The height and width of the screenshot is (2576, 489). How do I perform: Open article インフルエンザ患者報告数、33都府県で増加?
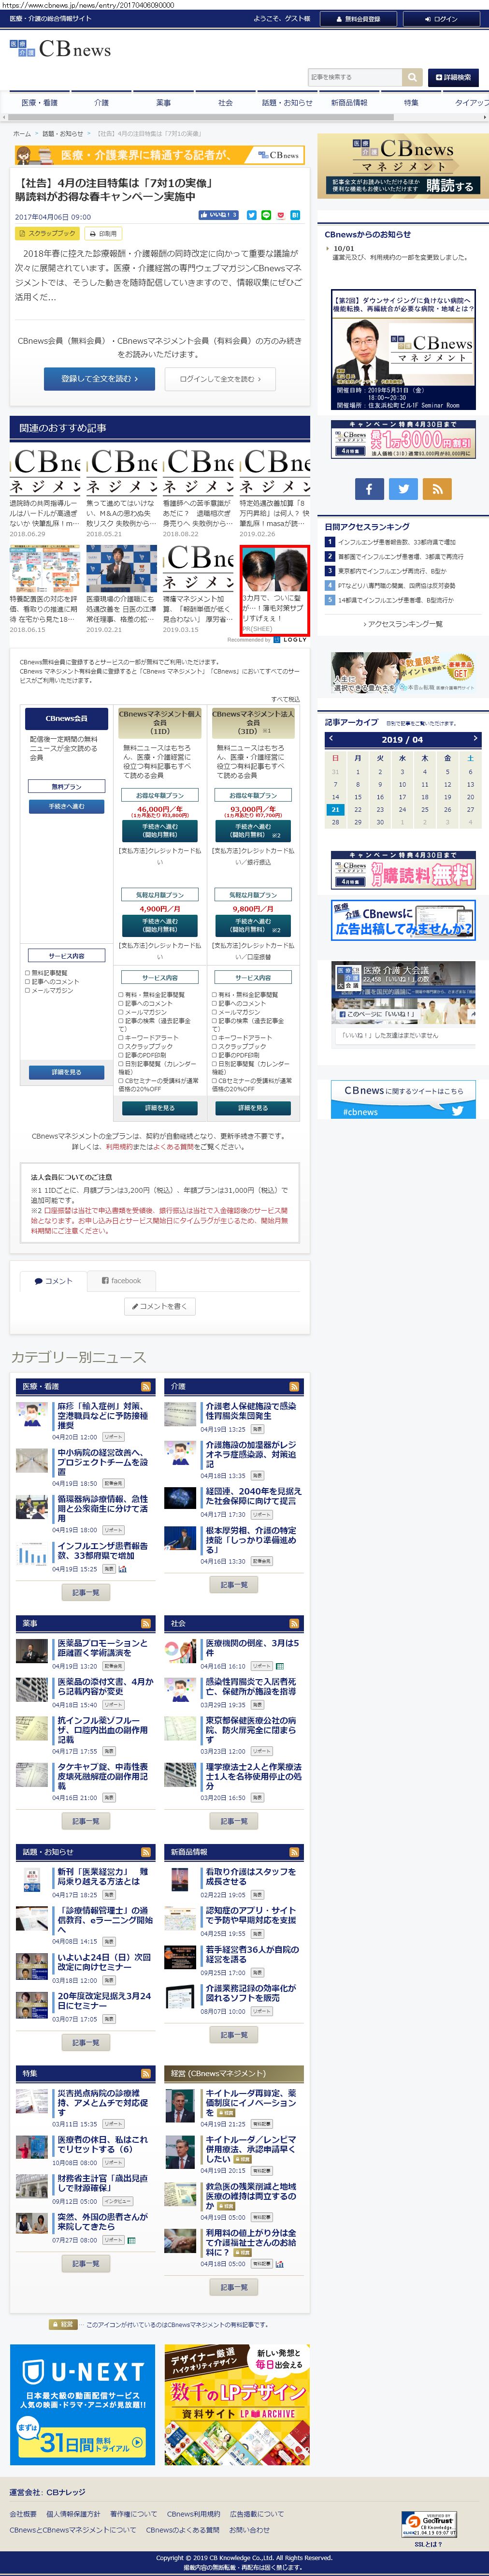tap(102, 1551)
